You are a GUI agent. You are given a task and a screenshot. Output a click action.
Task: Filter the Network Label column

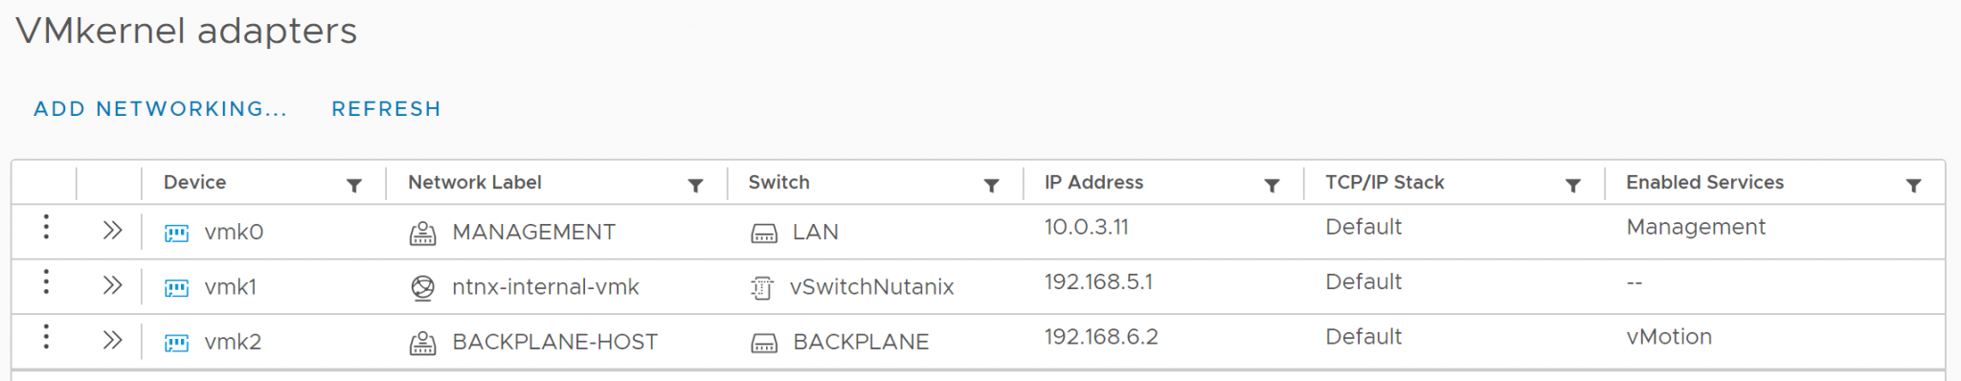click(696, 185)
